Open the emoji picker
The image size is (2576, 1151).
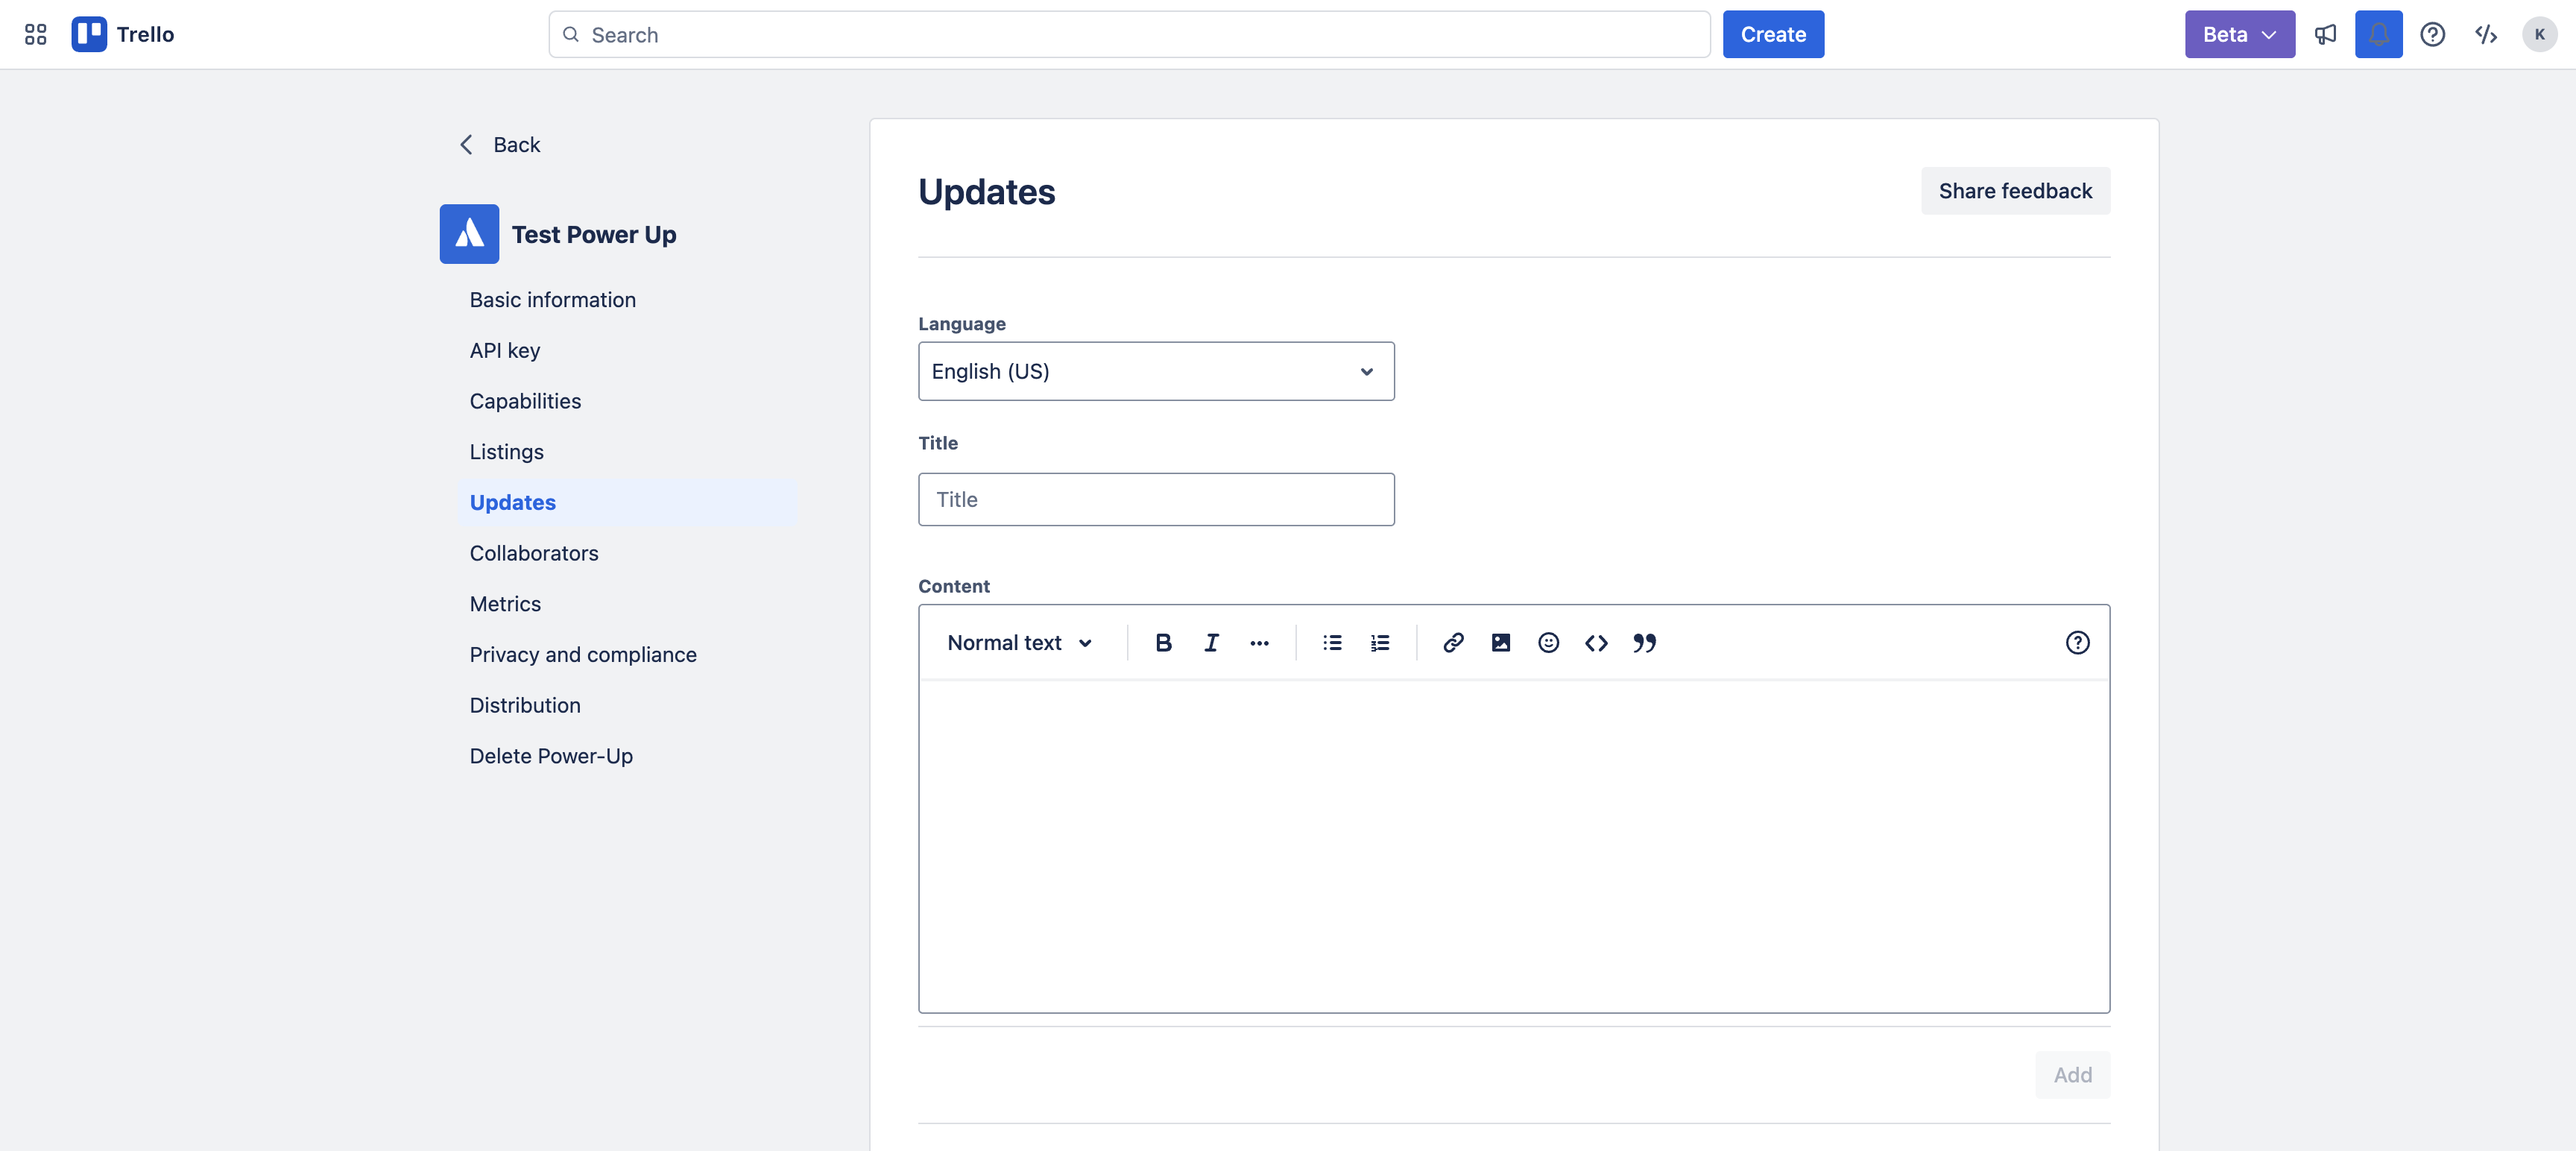tap(1548, 643)
